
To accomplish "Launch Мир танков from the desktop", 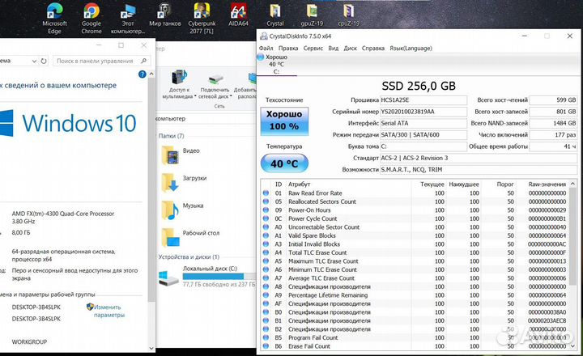I will 164,15.
